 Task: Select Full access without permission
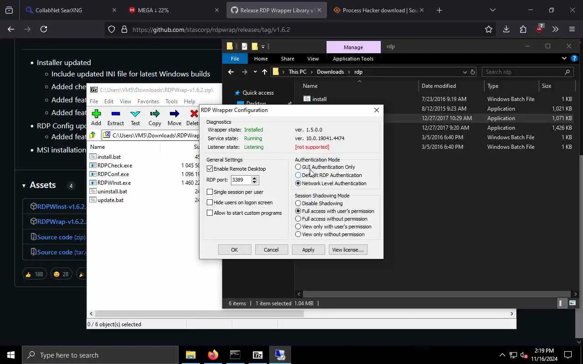coord(298,219)
